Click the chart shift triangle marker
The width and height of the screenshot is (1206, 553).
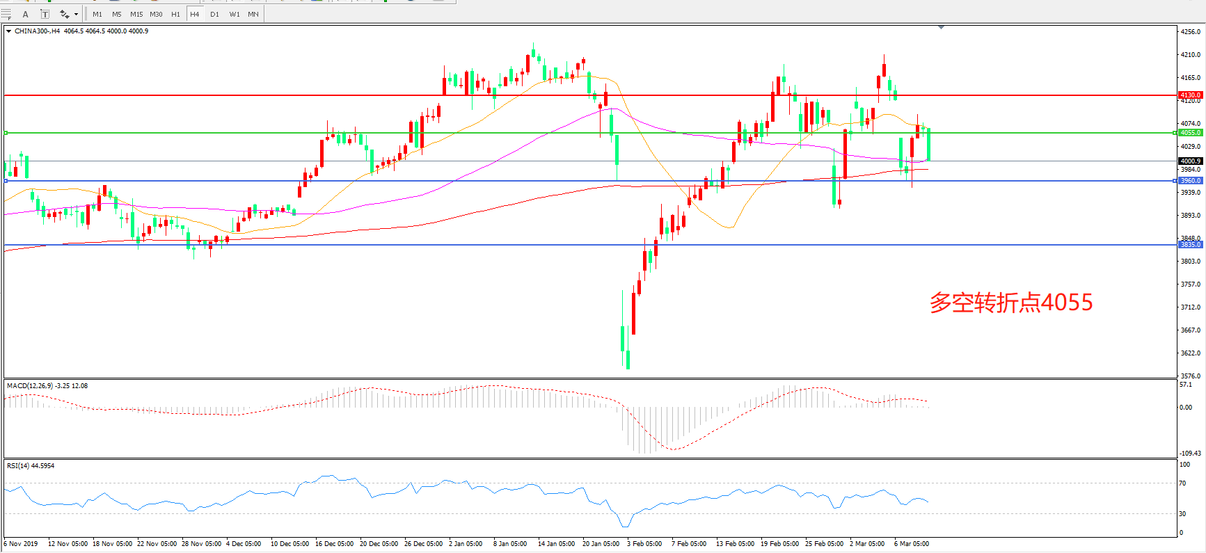tap(941, 27)
